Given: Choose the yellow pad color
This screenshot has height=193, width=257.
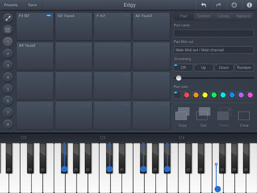Looking at the screenshot, I should tap(205, 95).
